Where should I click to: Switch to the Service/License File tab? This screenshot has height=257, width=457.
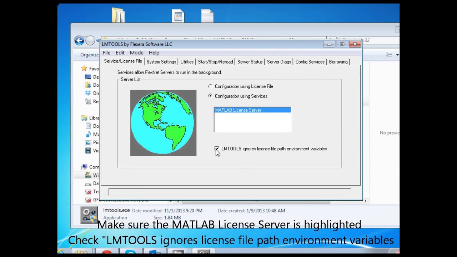click(123, 61)
